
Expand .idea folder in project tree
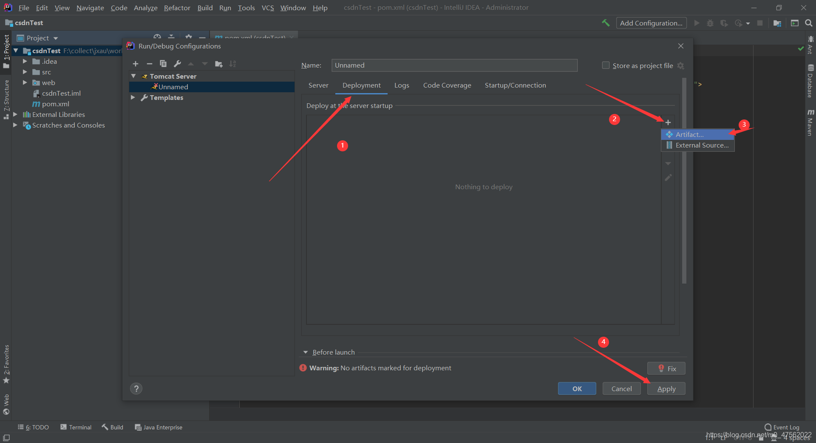25,61
